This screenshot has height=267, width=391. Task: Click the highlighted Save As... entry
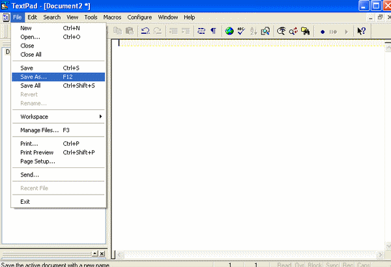[x=59, y=77]
